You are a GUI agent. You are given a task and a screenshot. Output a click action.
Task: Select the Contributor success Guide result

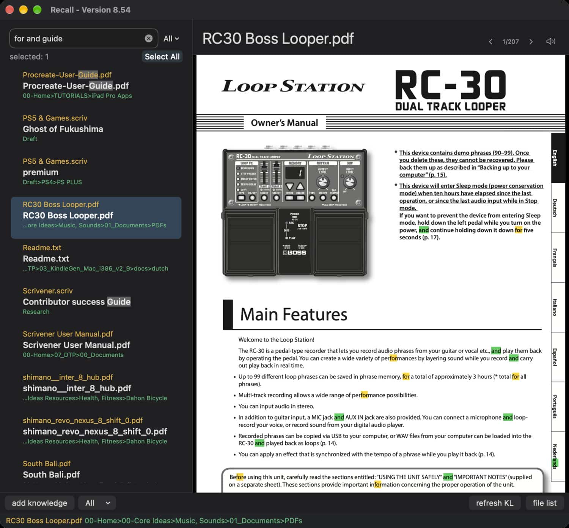(96, 301)
